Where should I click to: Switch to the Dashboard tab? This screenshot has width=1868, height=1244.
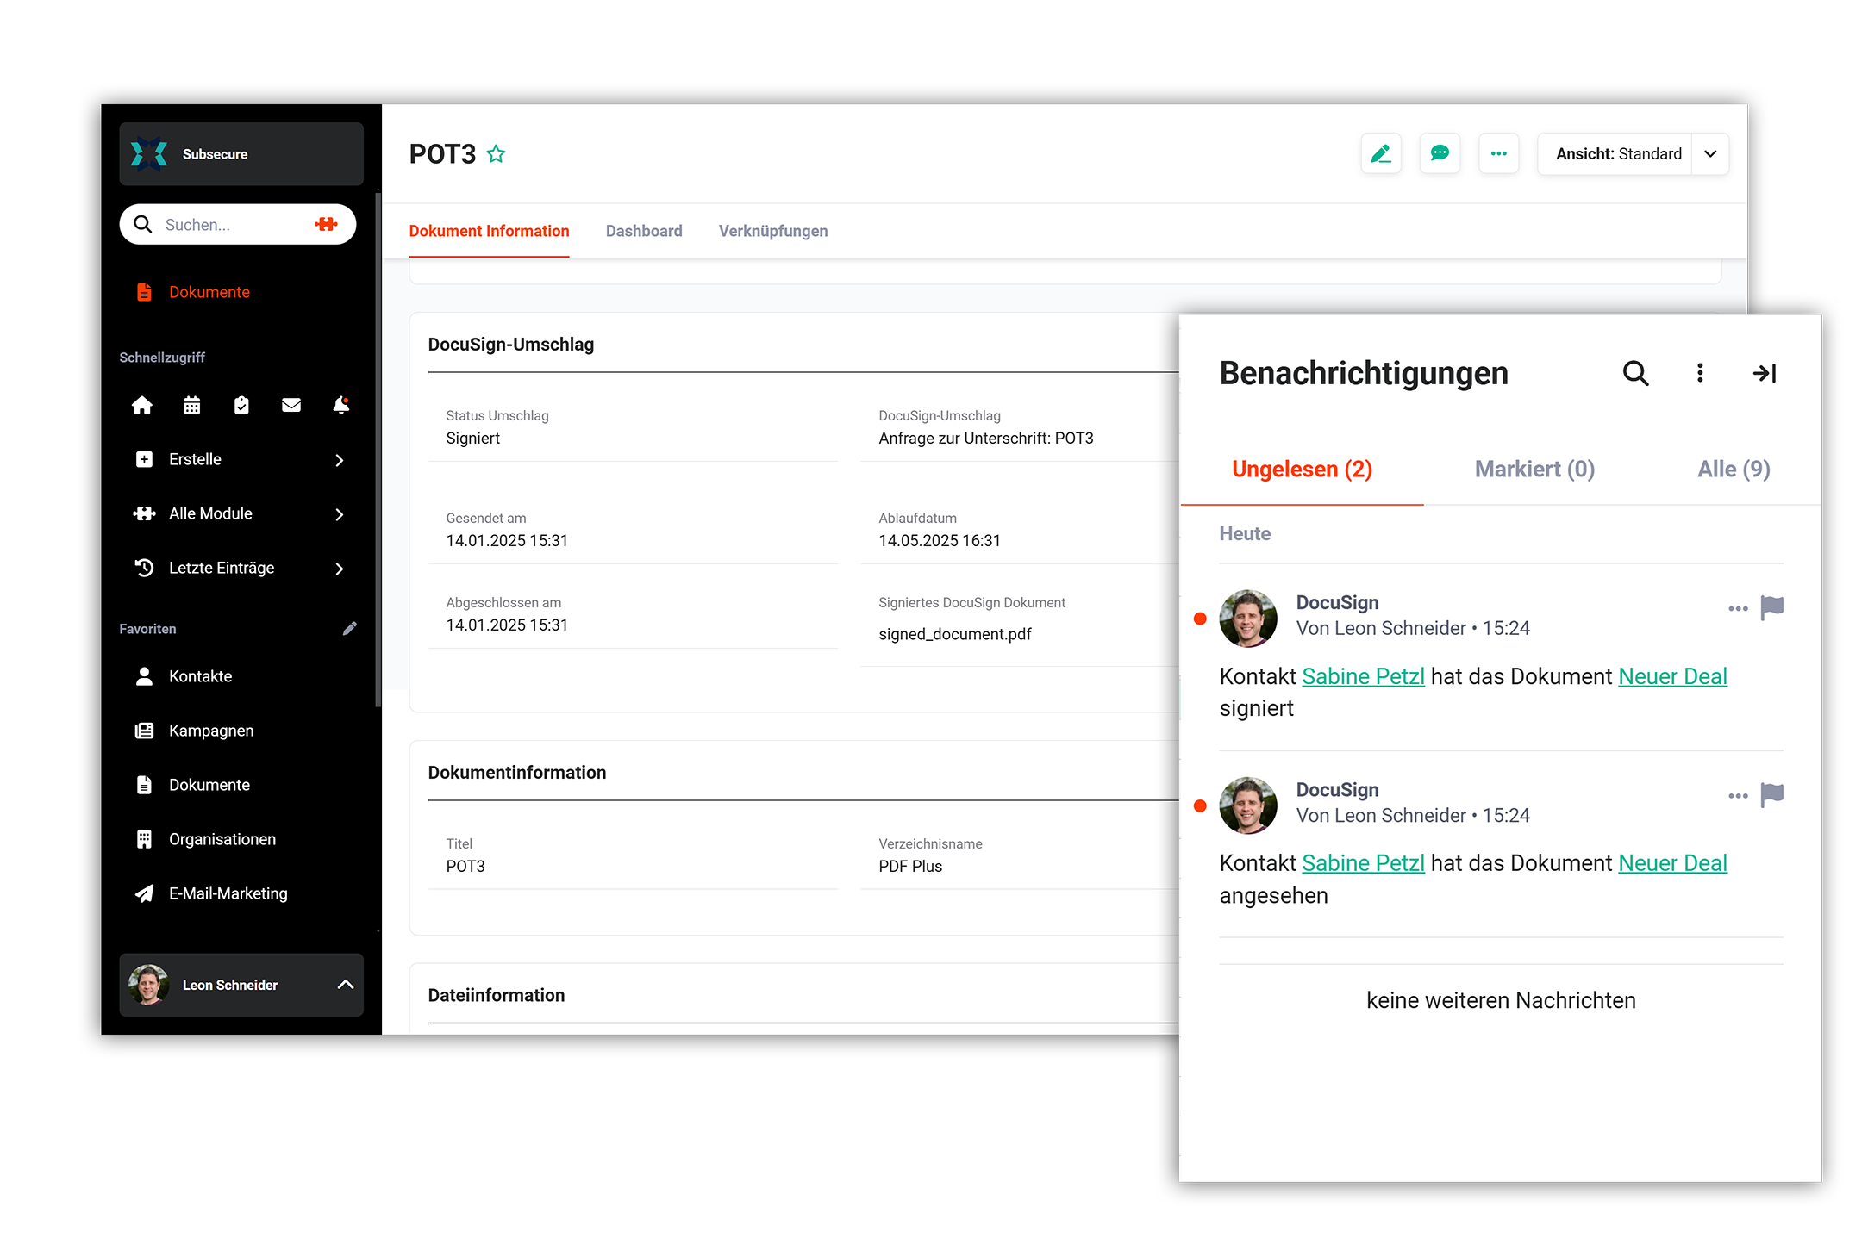(643, 231)
